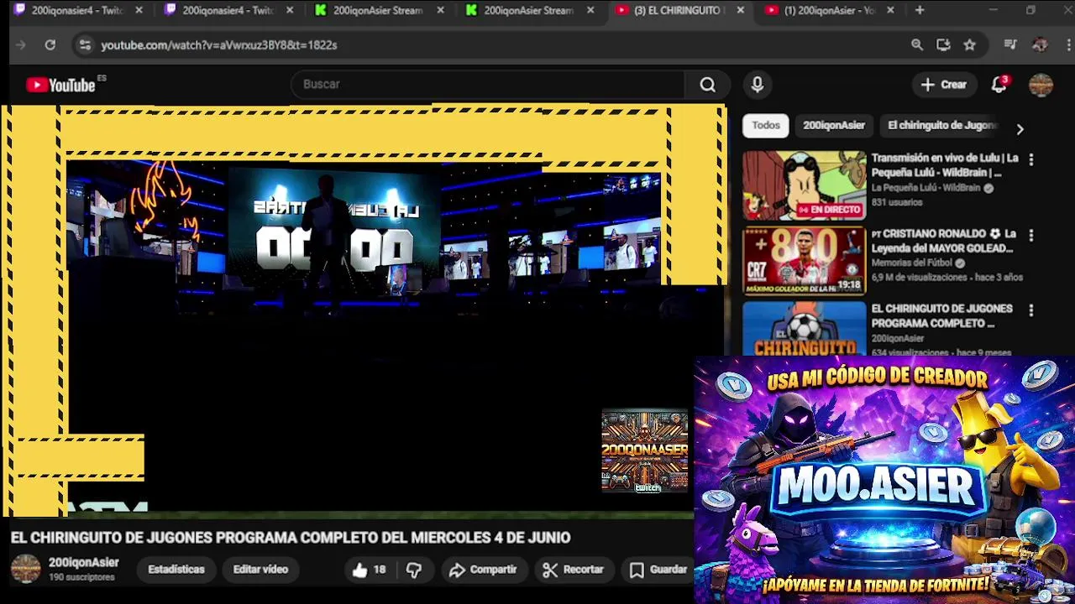The height and width of the screenshot is (604, 1075).
Task: Switch to first 200iqonasier4 Twitch tab
Action: pos(76,10)
